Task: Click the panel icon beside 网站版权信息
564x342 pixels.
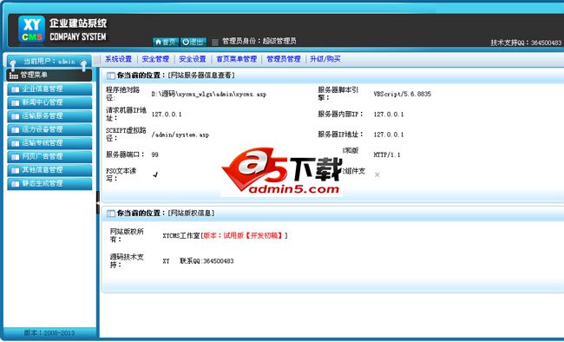Action: click(111, 214)
